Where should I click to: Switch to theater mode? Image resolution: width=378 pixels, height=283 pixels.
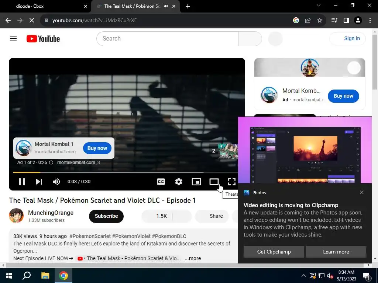tap(214, 182)
